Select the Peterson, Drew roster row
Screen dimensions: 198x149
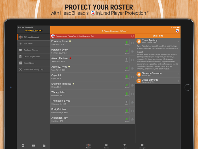point(92,51)
